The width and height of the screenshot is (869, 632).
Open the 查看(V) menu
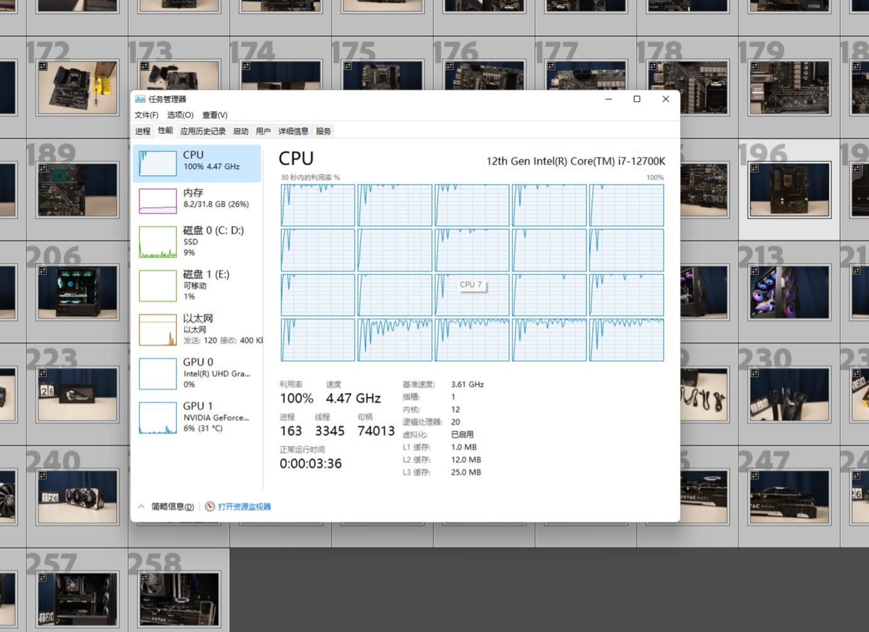(x=214, y=115)
